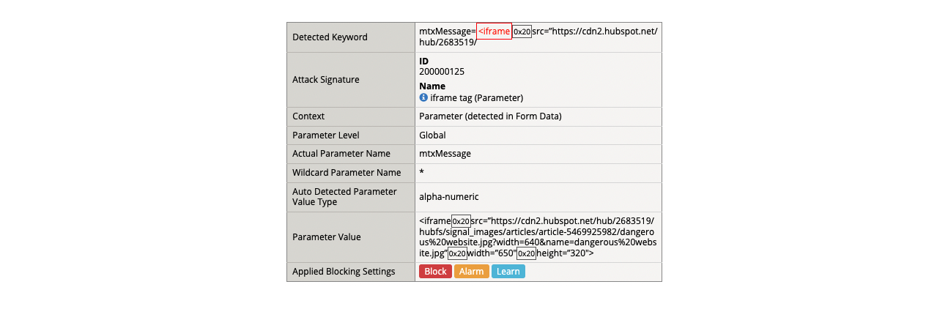Viewport: 937px width, 309px height.
Task: Click the Context row label
Action: 308,116
